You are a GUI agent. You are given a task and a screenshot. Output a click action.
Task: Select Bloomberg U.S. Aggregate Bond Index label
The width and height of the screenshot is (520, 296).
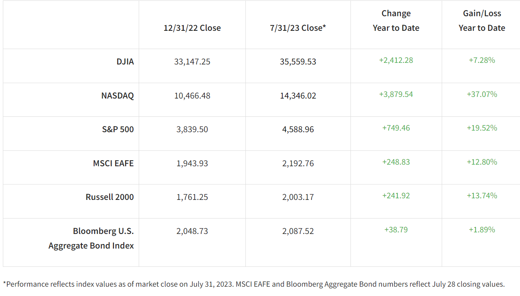tap(91, 238)
